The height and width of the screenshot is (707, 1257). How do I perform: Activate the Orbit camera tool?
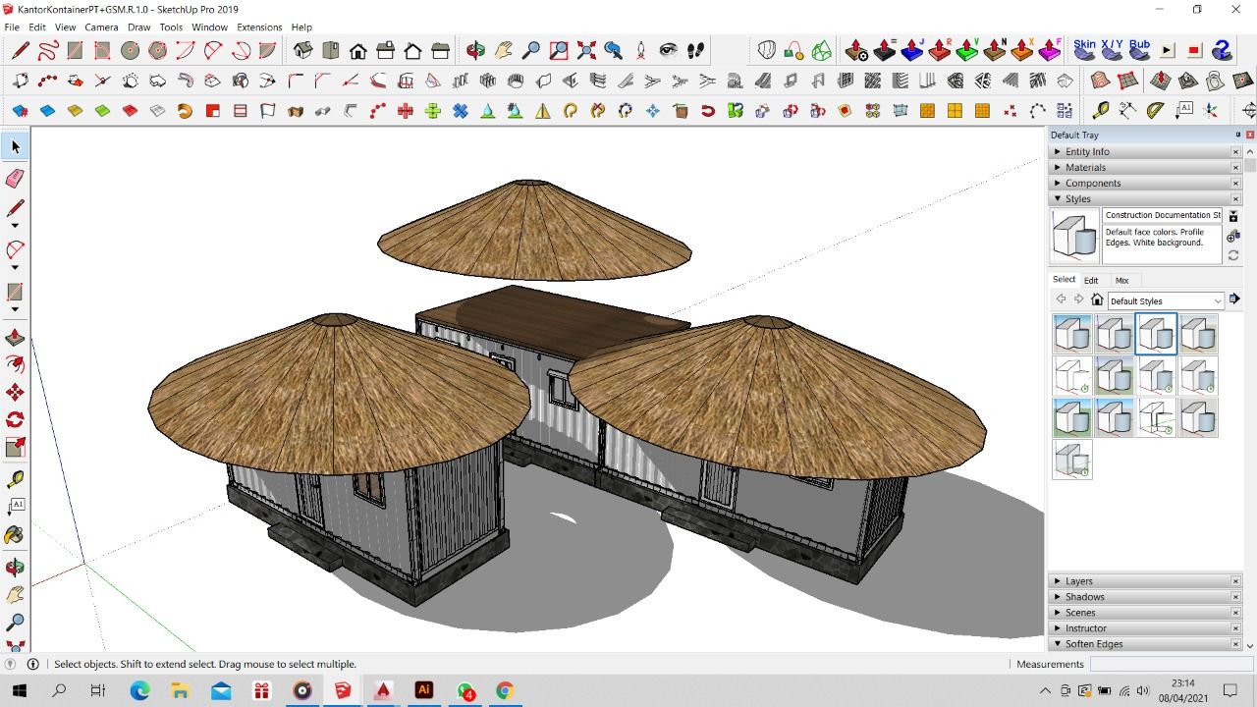click(476, 50)
